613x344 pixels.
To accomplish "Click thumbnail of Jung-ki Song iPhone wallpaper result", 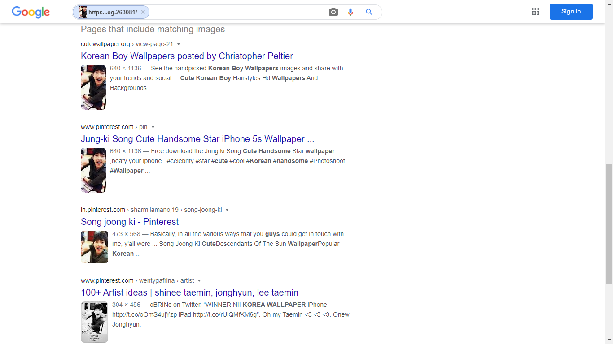I will coord(93,170).
